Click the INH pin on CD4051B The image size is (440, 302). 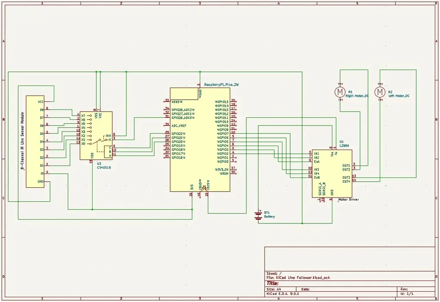(x=108, y=135)
